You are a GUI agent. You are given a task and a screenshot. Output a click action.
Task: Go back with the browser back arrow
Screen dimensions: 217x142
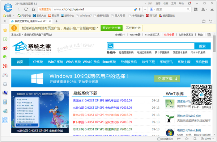(19, 9)
